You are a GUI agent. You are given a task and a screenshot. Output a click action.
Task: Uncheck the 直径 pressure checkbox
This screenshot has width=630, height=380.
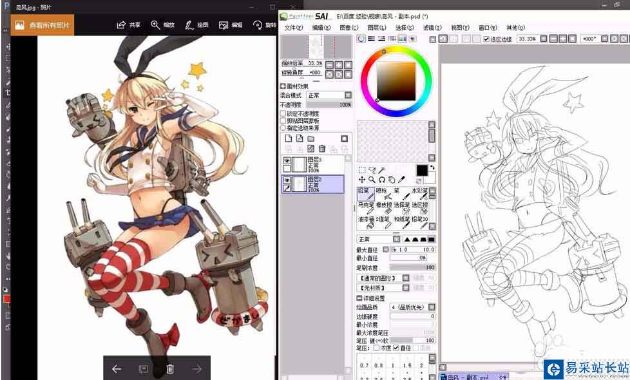(x=396, y=347)
